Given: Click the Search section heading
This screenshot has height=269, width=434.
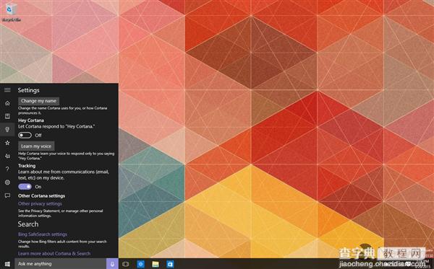Looking at the screenshot, I should point(28,224).
